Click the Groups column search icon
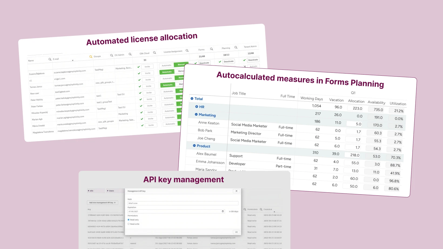443x249 pixels. (x=112, y=55)
